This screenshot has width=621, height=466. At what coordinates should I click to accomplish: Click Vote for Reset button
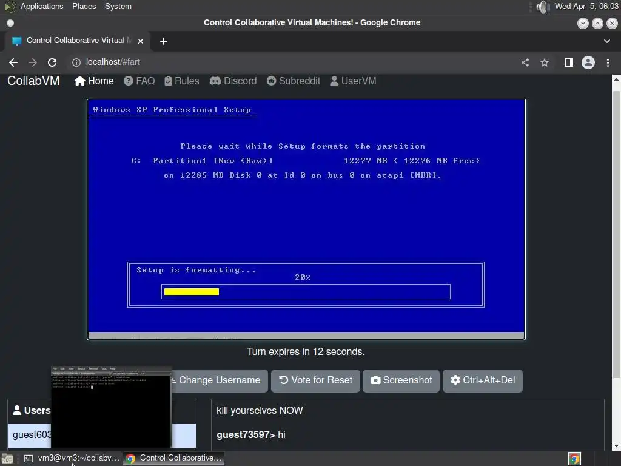(315, 380)
